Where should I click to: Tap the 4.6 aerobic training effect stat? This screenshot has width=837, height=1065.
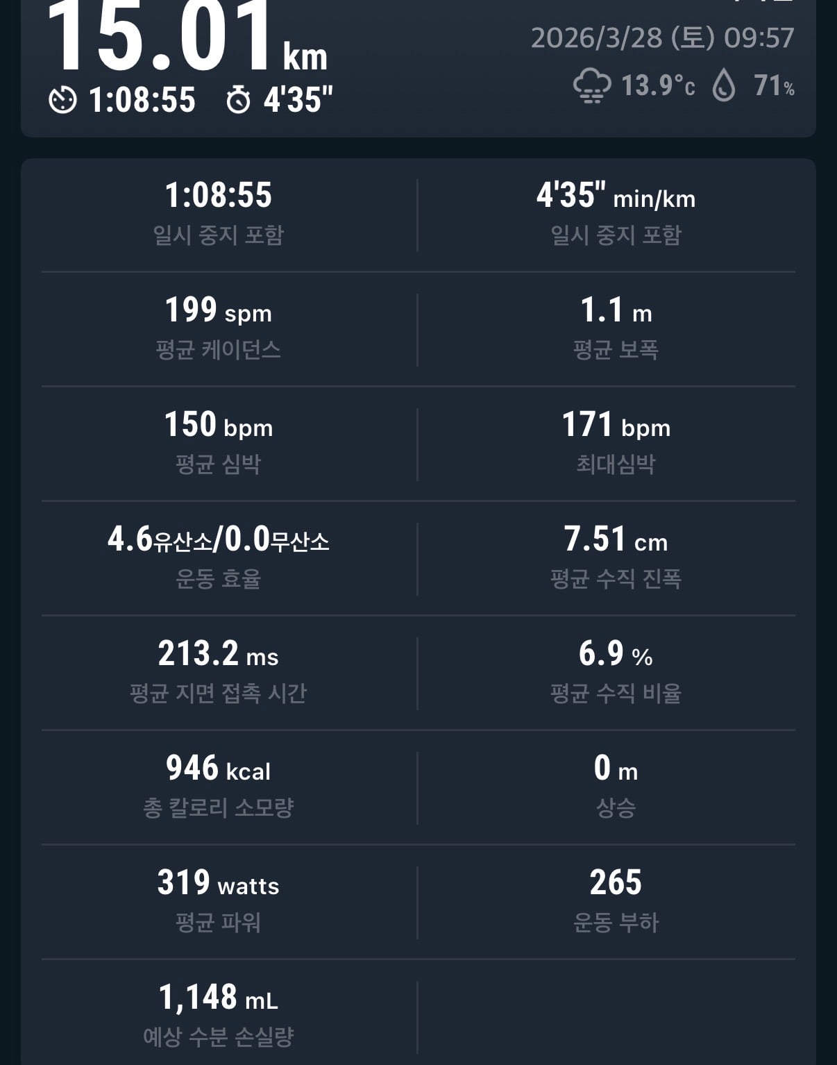[219, 557]
